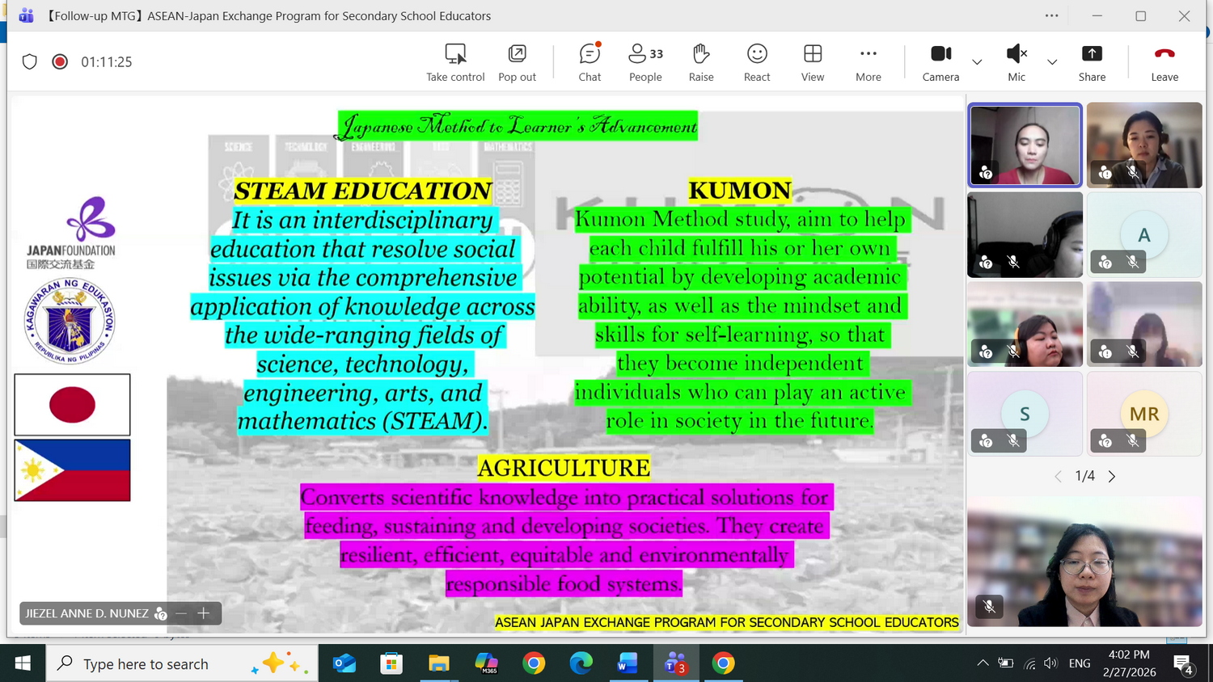Screen dimensions: 1213x682
Task: Expand the Camera options dropdown arrow
Action: 977,62
